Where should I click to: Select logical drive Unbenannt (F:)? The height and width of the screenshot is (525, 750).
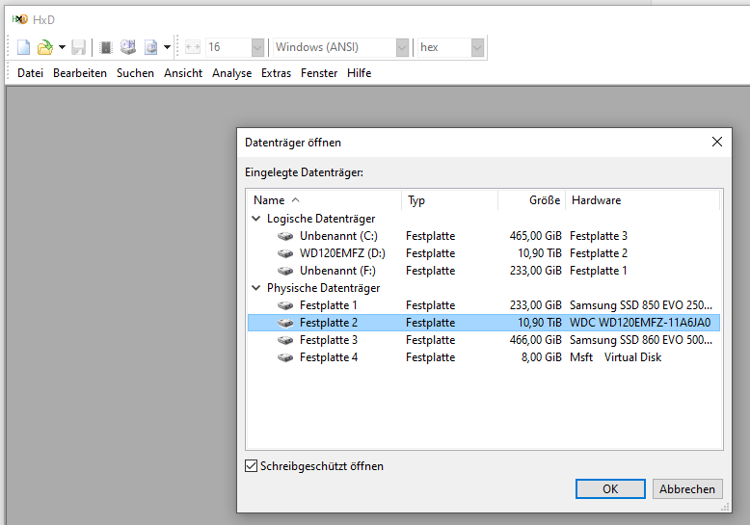(484, 271)
